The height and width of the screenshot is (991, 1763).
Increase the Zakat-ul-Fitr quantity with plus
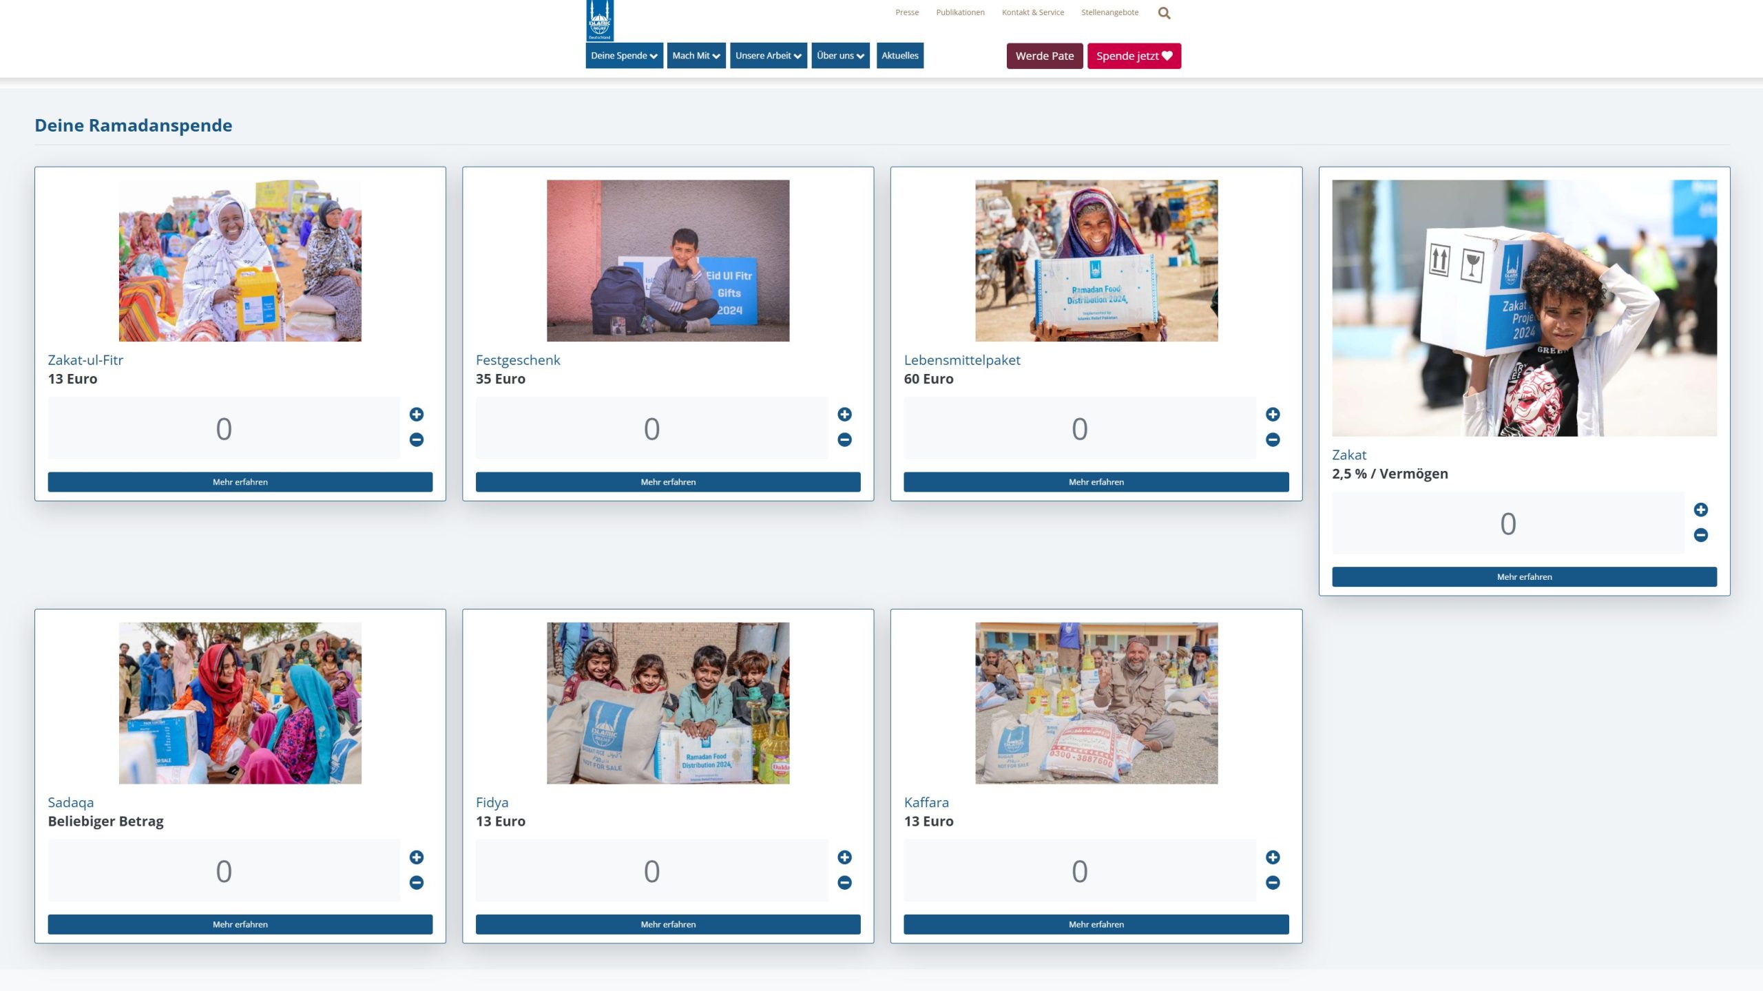tap(417, 414)
